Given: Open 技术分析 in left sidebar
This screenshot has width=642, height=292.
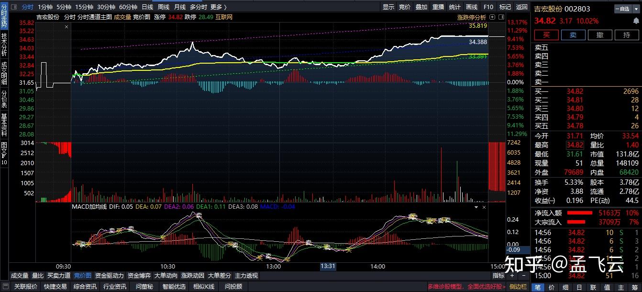Looking at the screenshot, I should 4,45.
